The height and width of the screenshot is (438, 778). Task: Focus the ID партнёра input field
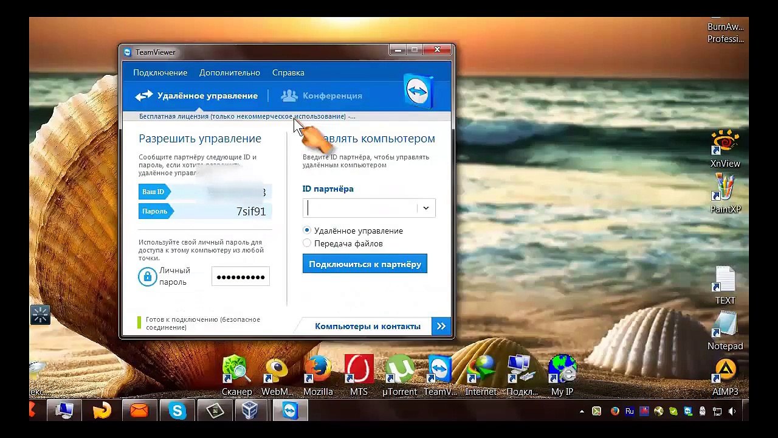click(360, 208)
